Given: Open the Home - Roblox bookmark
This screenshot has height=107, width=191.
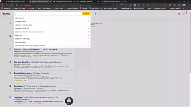Looking at the screenshot, I should tap(58, 8).
